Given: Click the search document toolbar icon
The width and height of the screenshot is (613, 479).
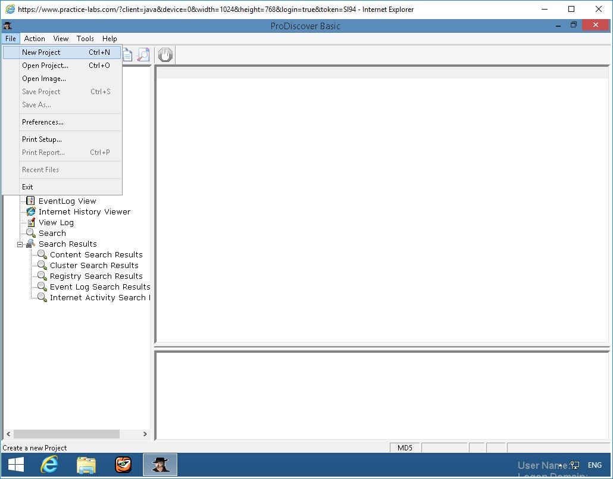Looking at the screenshot, I should 143,55.
